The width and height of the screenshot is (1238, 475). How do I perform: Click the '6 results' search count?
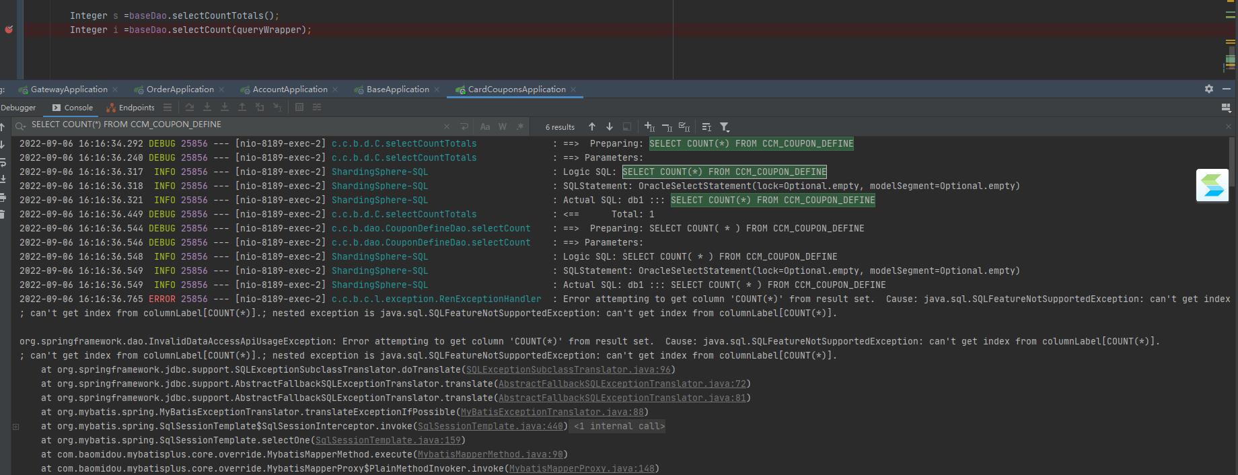[x=560, y=127]
